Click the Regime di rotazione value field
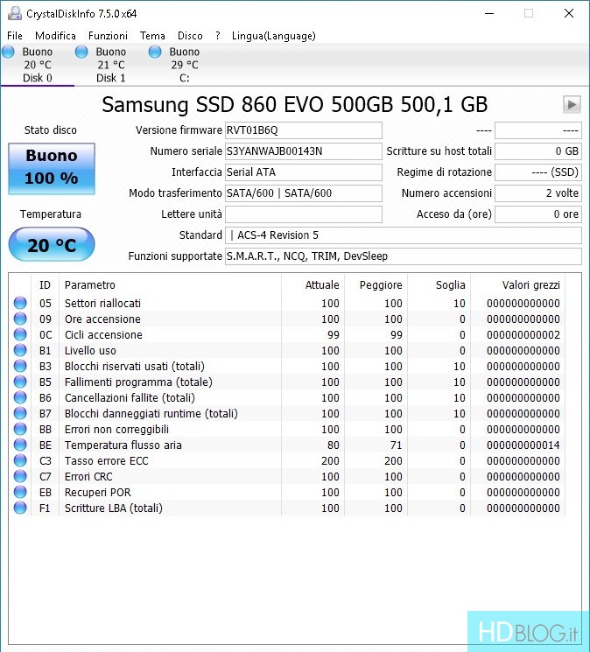This screenshot has width=590, height=652. pyautogui.click(x=538, y=172)
